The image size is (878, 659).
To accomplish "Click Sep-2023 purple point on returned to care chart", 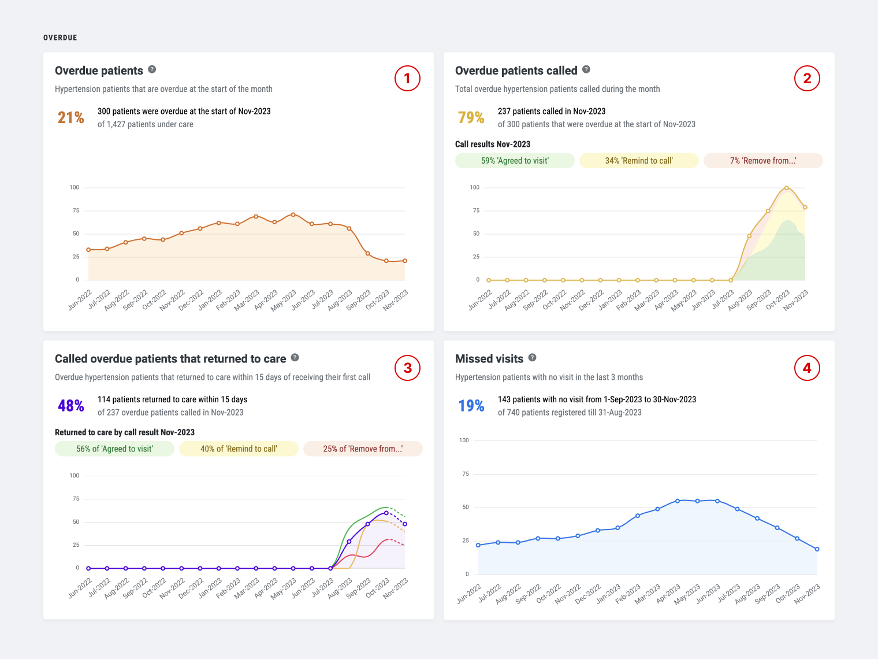I will (368, 524).
